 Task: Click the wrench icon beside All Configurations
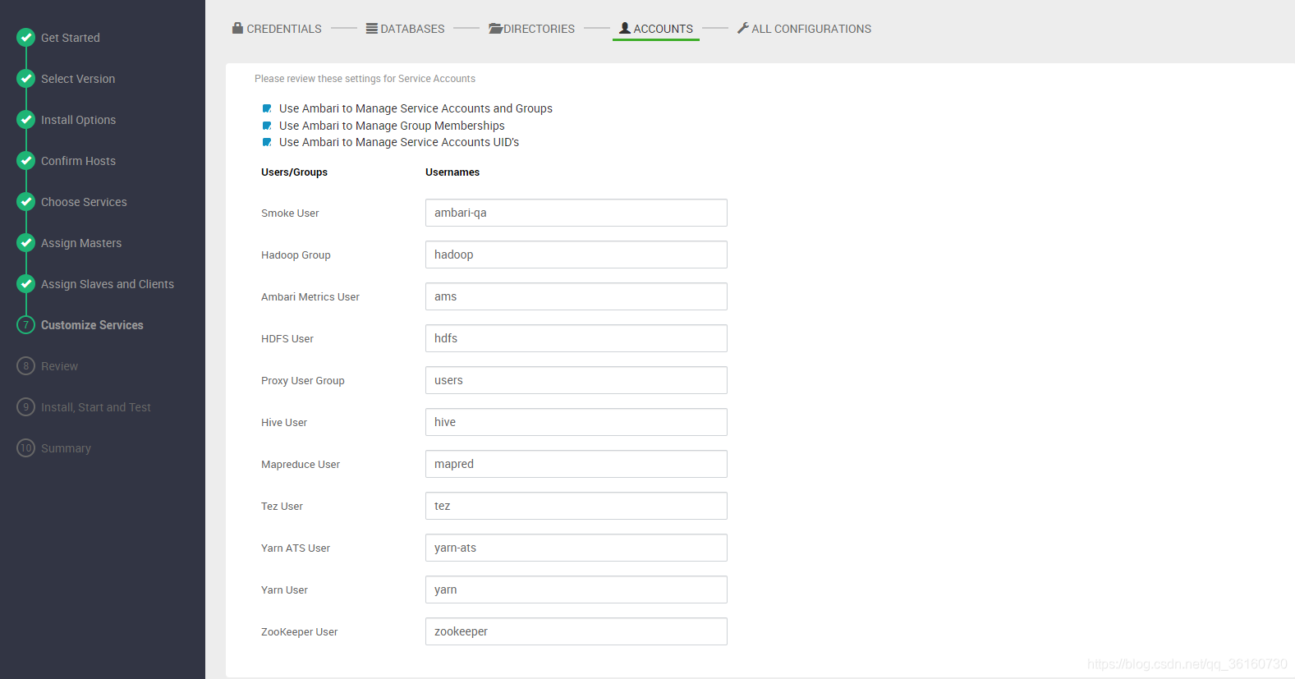point(743,28)
